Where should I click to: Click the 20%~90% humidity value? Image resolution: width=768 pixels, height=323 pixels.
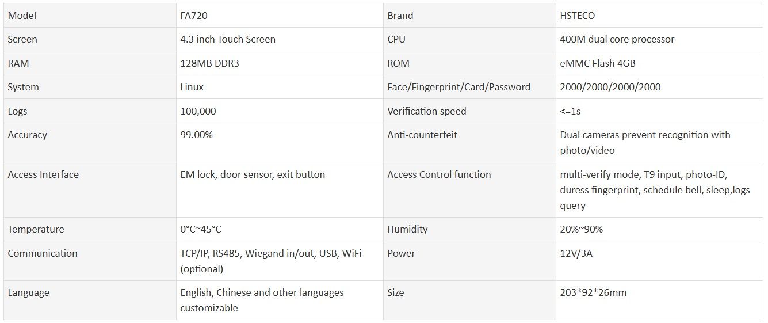[x=581, y=229]
